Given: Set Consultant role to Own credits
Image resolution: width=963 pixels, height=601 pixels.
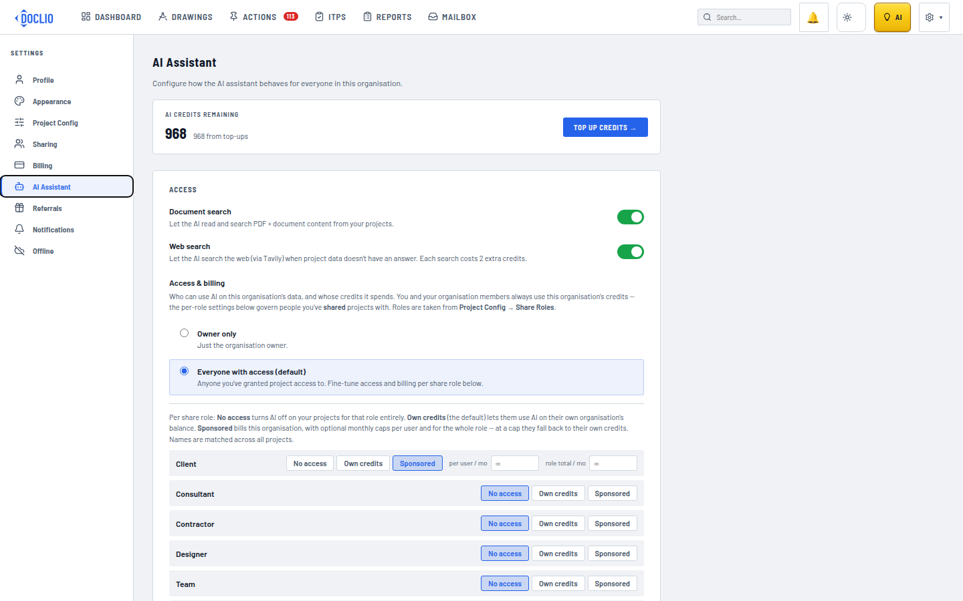Looking at the screenshot, I should [558, 493].
